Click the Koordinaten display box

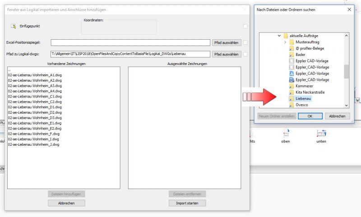pyautogui.click(x=119, y=27)
